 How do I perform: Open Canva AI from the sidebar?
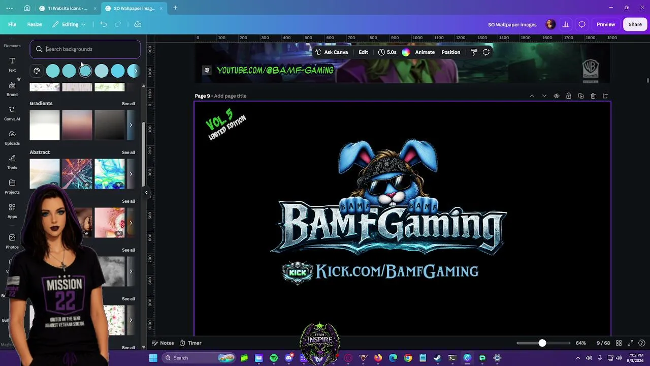(x=12, y=113)
